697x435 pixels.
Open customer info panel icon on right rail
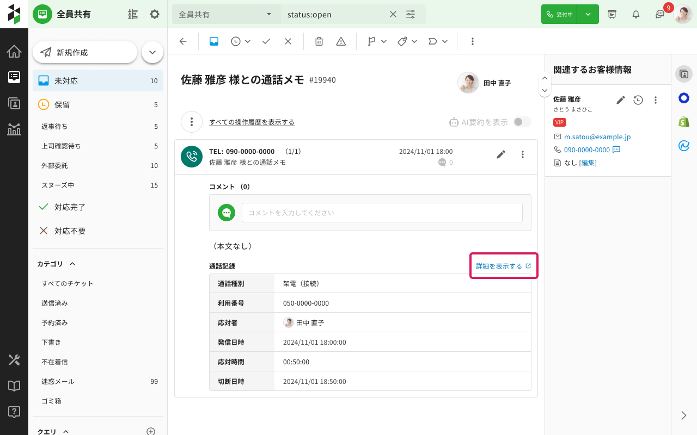click(684, 74)
